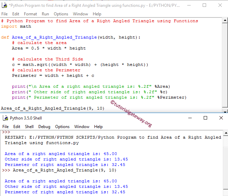Open the Python Shell Options menu
The width and height of the screenshot is (228, 196).
[x=62, y=127]
